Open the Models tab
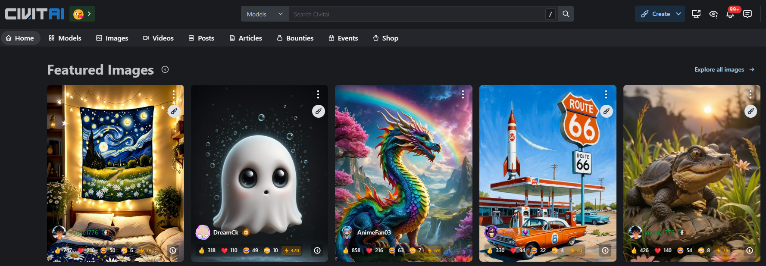This screenshot has width=766, height=266. click(x=65, y=38)
